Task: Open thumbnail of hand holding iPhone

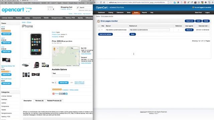Action: [x=36, y=65]
